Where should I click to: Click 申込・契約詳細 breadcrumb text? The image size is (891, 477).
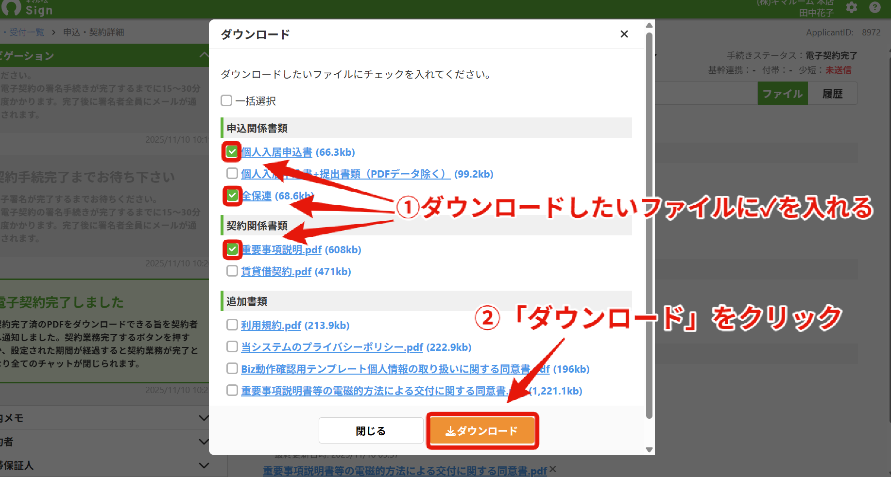click(x=94, y=32)
